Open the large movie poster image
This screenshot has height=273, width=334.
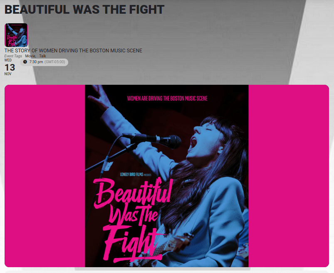[167, 176]
